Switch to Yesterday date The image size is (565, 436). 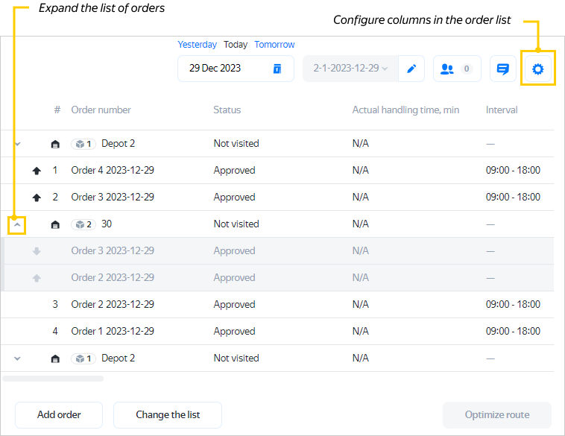pyautogui.click(x=197, y=45)
